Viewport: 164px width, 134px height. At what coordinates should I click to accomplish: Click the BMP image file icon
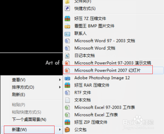coord(67,26)
